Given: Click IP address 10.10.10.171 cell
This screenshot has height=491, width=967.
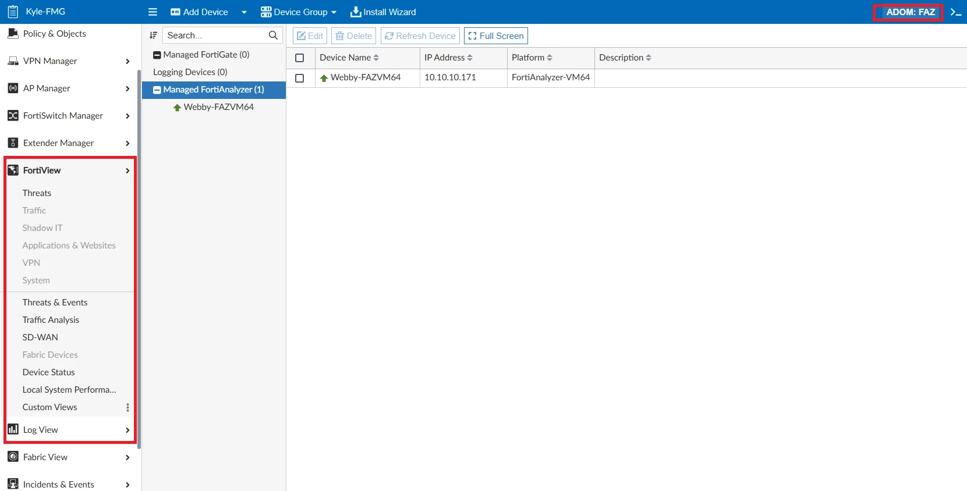Looking at the screenshot, I should coord(450,77).
